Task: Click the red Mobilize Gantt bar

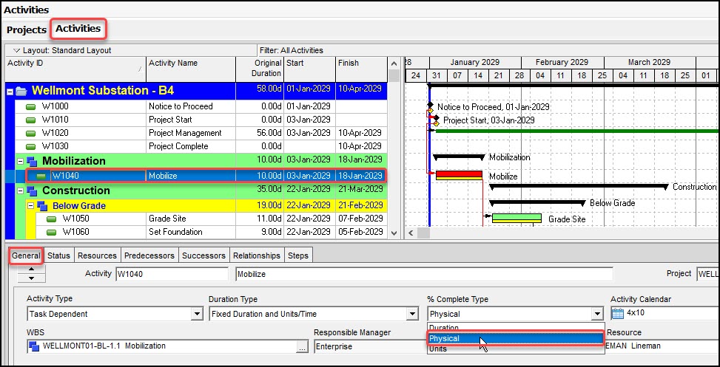Action: tap(459, 174)
